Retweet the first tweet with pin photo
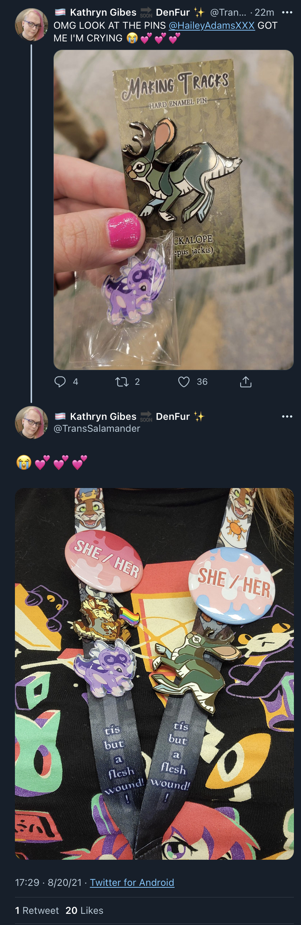Image resolution: width=301 pixels, height=925 pixels. coord(122,382)
